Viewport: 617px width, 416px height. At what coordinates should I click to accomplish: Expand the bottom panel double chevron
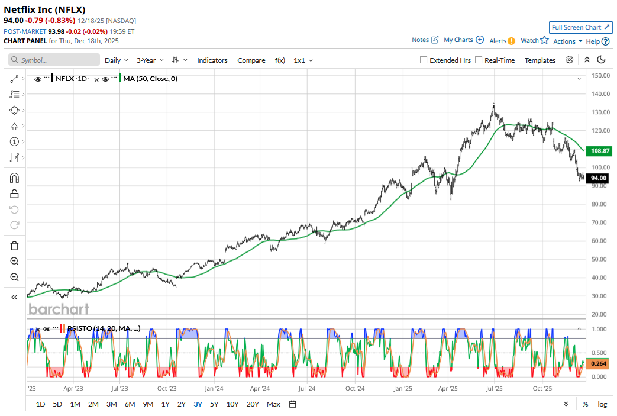tap(566, 404)
